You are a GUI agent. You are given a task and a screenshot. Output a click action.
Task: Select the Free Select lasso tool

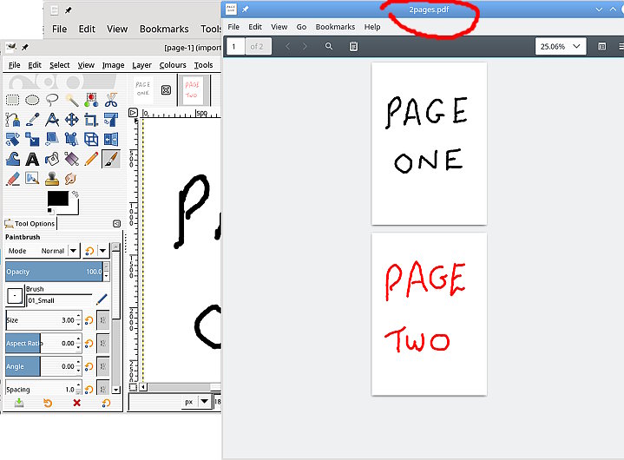(52, 100)
